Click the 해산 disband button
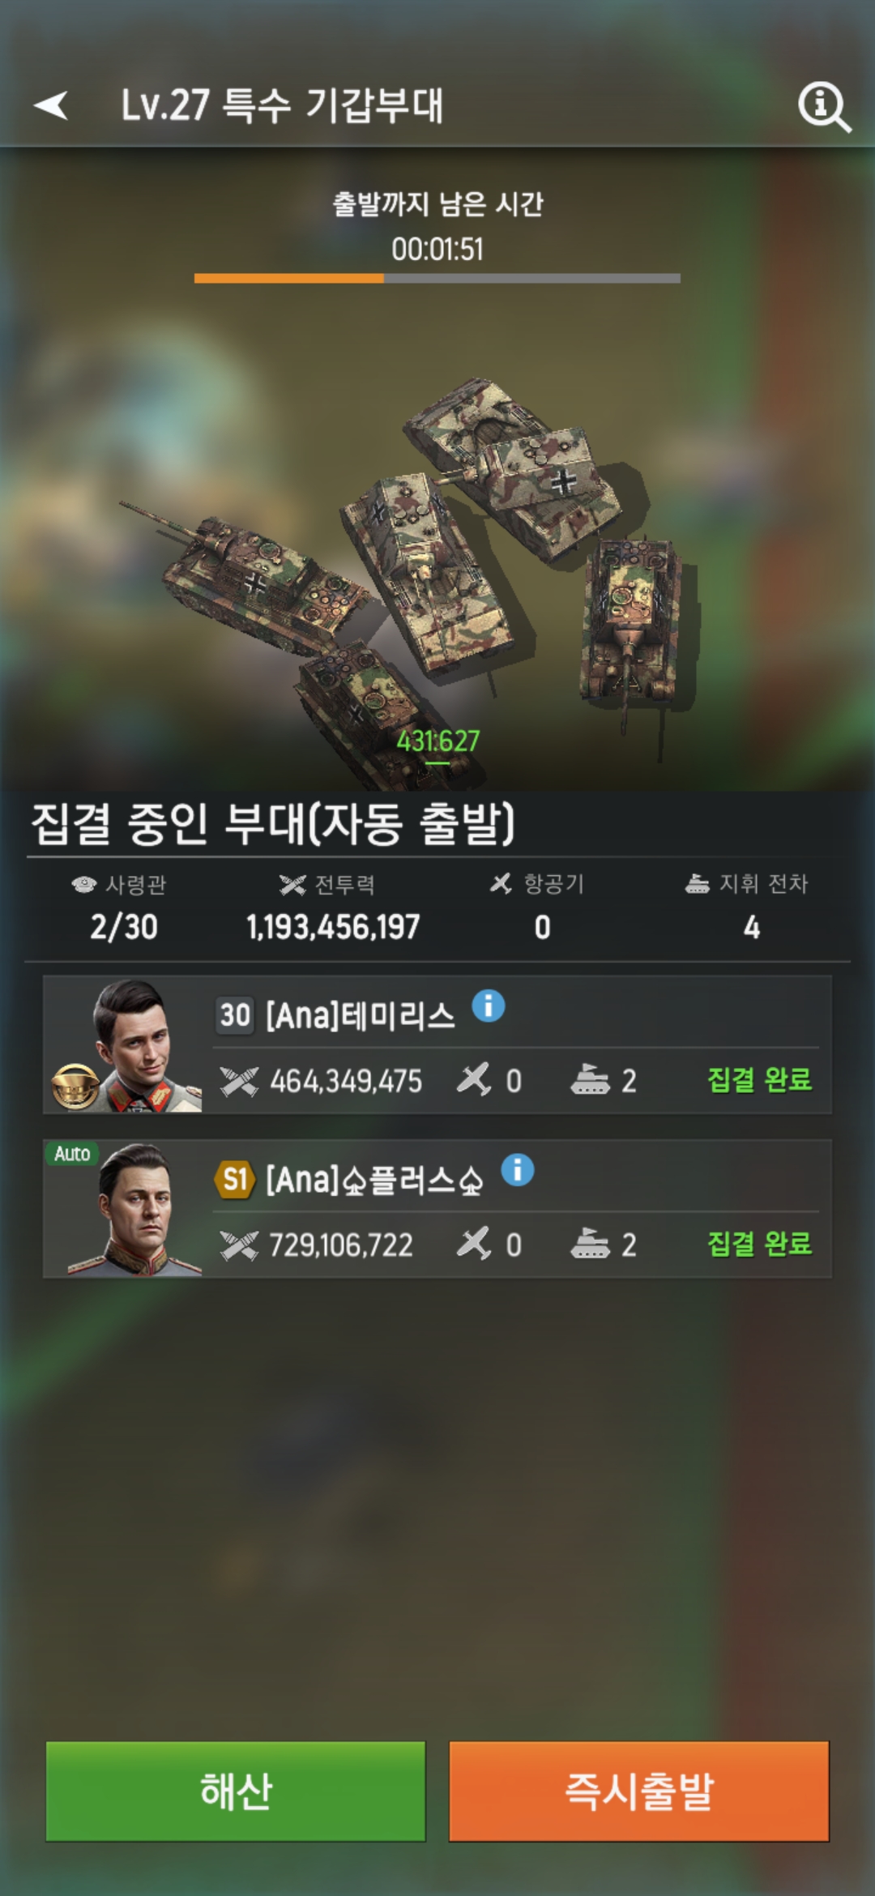 [236, 1791]
